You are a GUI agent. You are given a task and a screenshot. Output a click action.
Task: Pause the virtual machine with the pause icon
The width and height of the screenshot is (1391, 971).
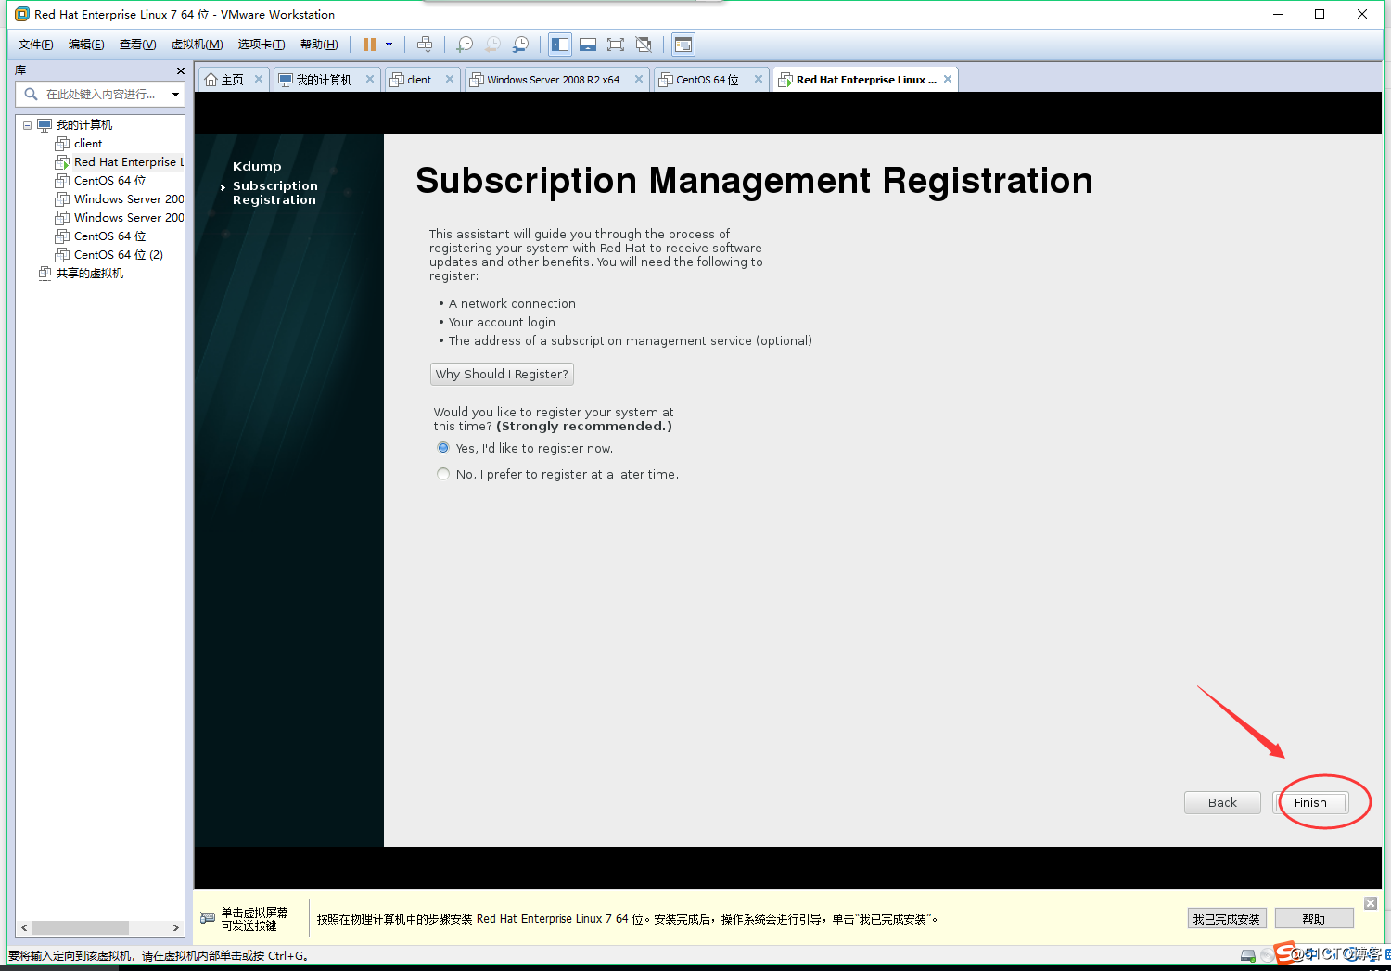(x=369, y=45)
